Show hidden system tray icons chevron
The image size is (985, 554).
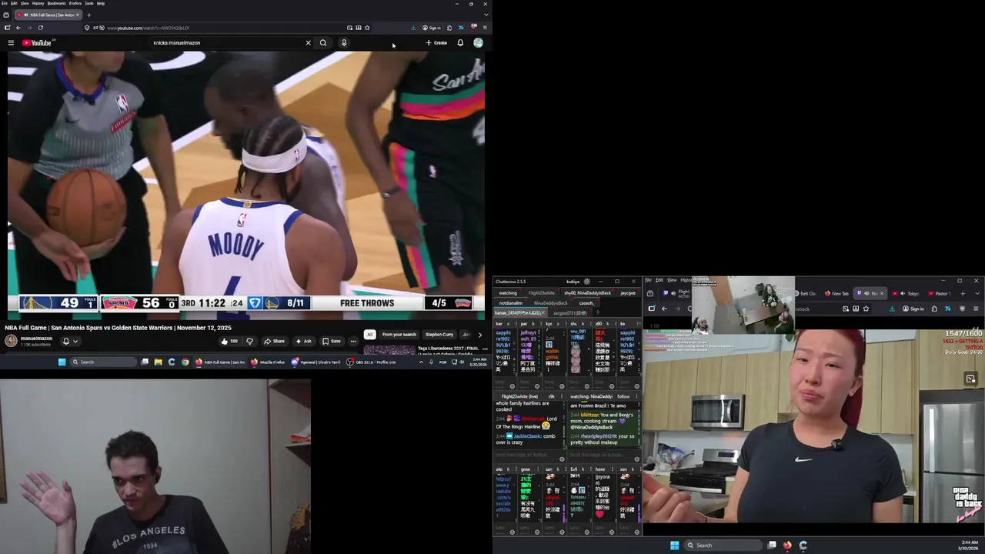pyautogui.click(x=421, y=362)
